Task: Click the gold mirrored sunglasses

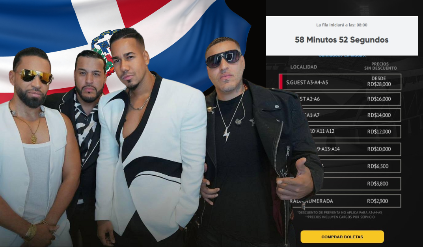Action: point(34,76)
